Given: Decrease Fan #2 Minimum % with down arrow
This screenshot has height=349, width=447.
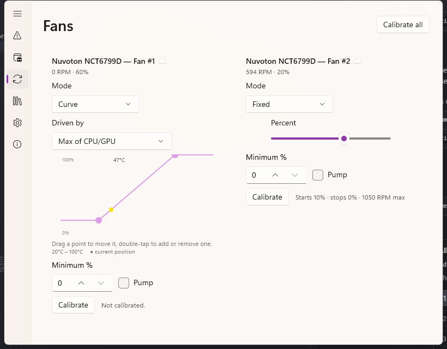Looking at the screenshot, I should click(x=295, y=175).
